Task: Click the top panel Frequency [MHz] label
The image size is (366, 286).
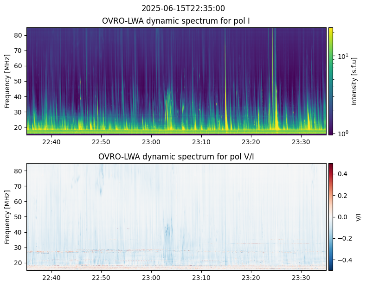Action: click(7, 81)
